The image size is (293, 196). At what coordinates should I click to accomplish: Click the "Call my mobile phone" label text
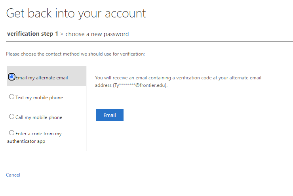39,117
